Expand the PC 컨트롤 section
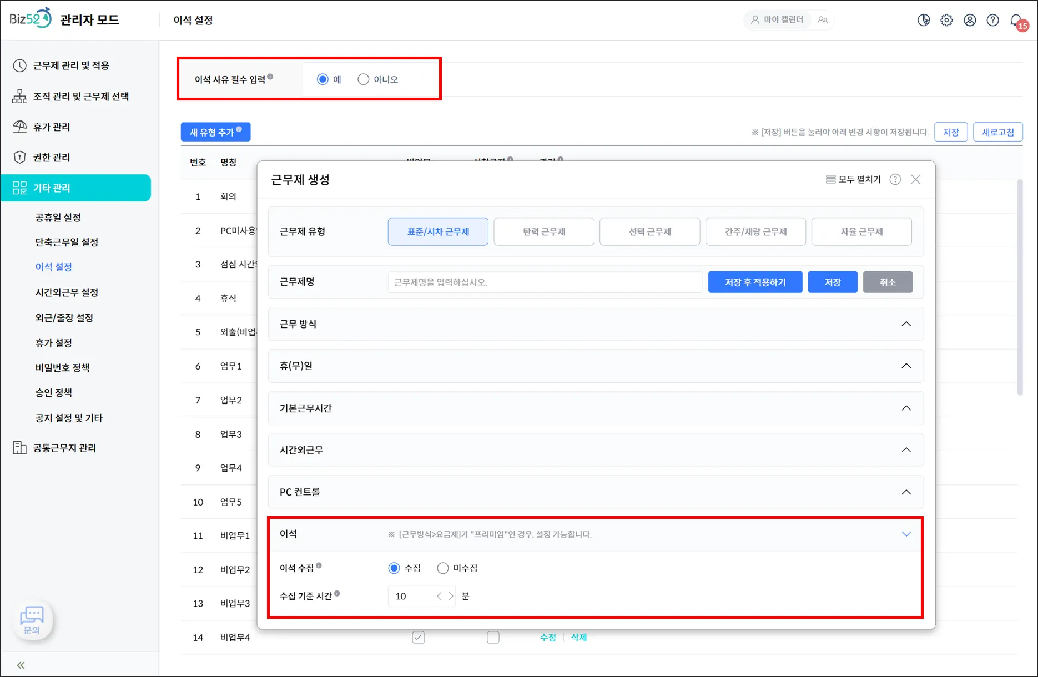This screenshot has width=1038, height=677. 906,492
